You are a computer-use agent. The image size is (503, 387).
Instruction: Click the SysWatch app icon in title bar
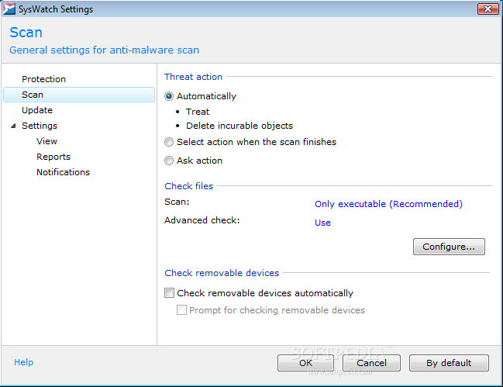pyautogui.click(x=9, y=9)
